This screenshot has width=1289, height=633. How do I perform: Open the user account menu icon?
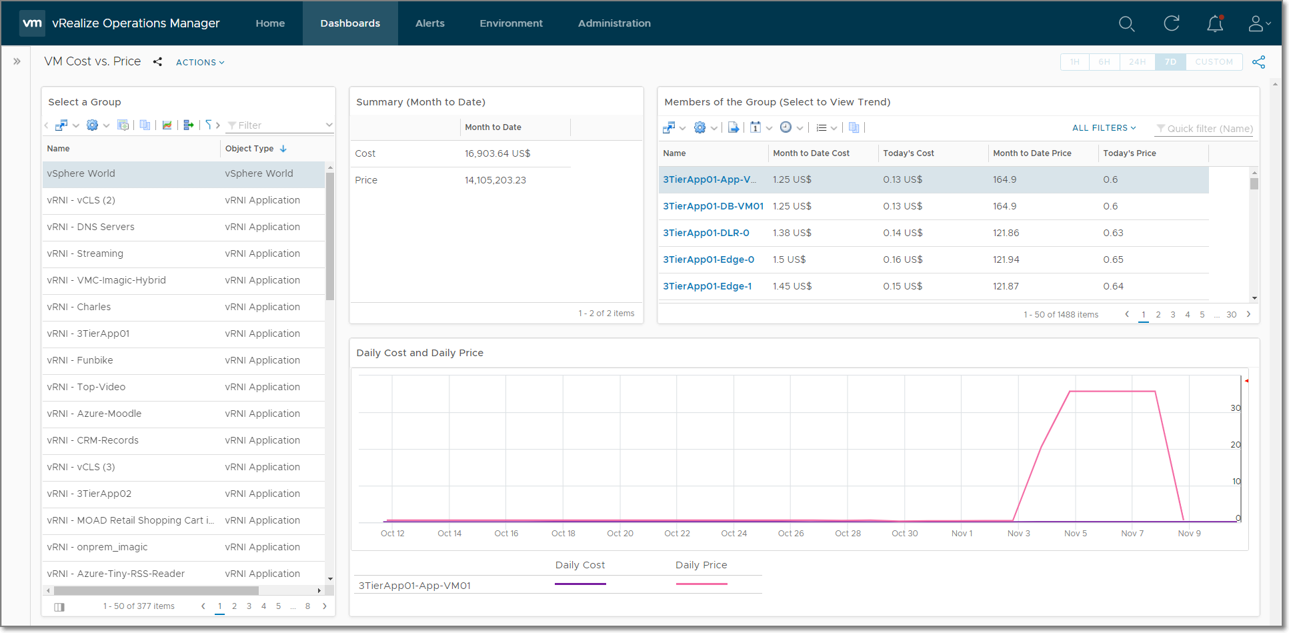coord(1259,24)
